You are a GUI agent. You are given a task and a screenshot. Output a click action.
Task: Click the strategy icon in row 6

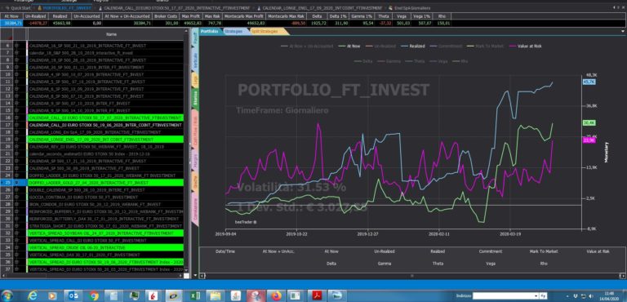[x=17, y=46]
